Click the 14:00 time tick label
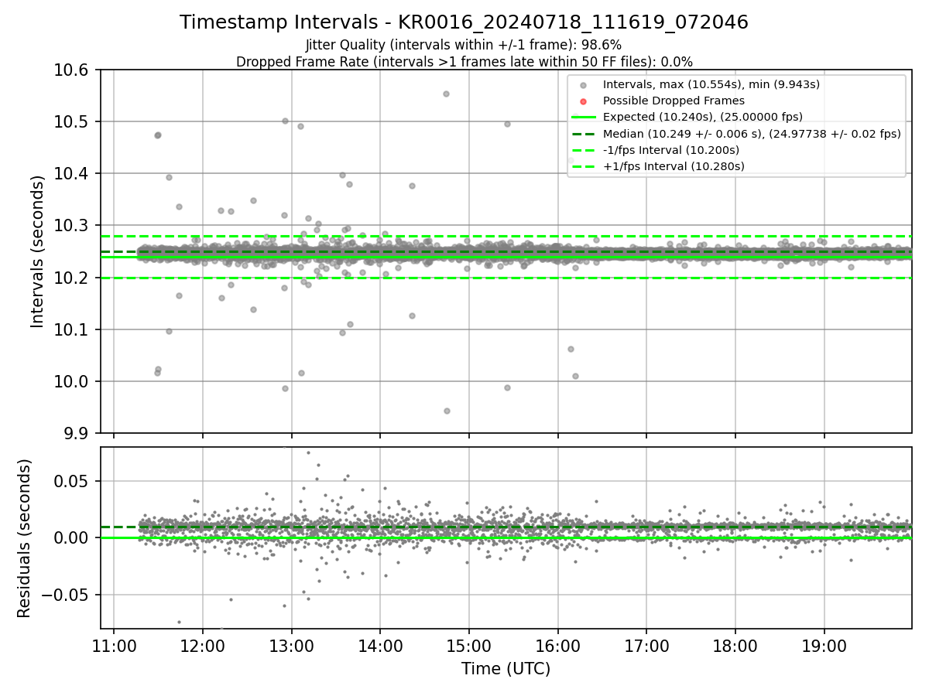Screen dimensions: 929x696 (x=380, y=644)
